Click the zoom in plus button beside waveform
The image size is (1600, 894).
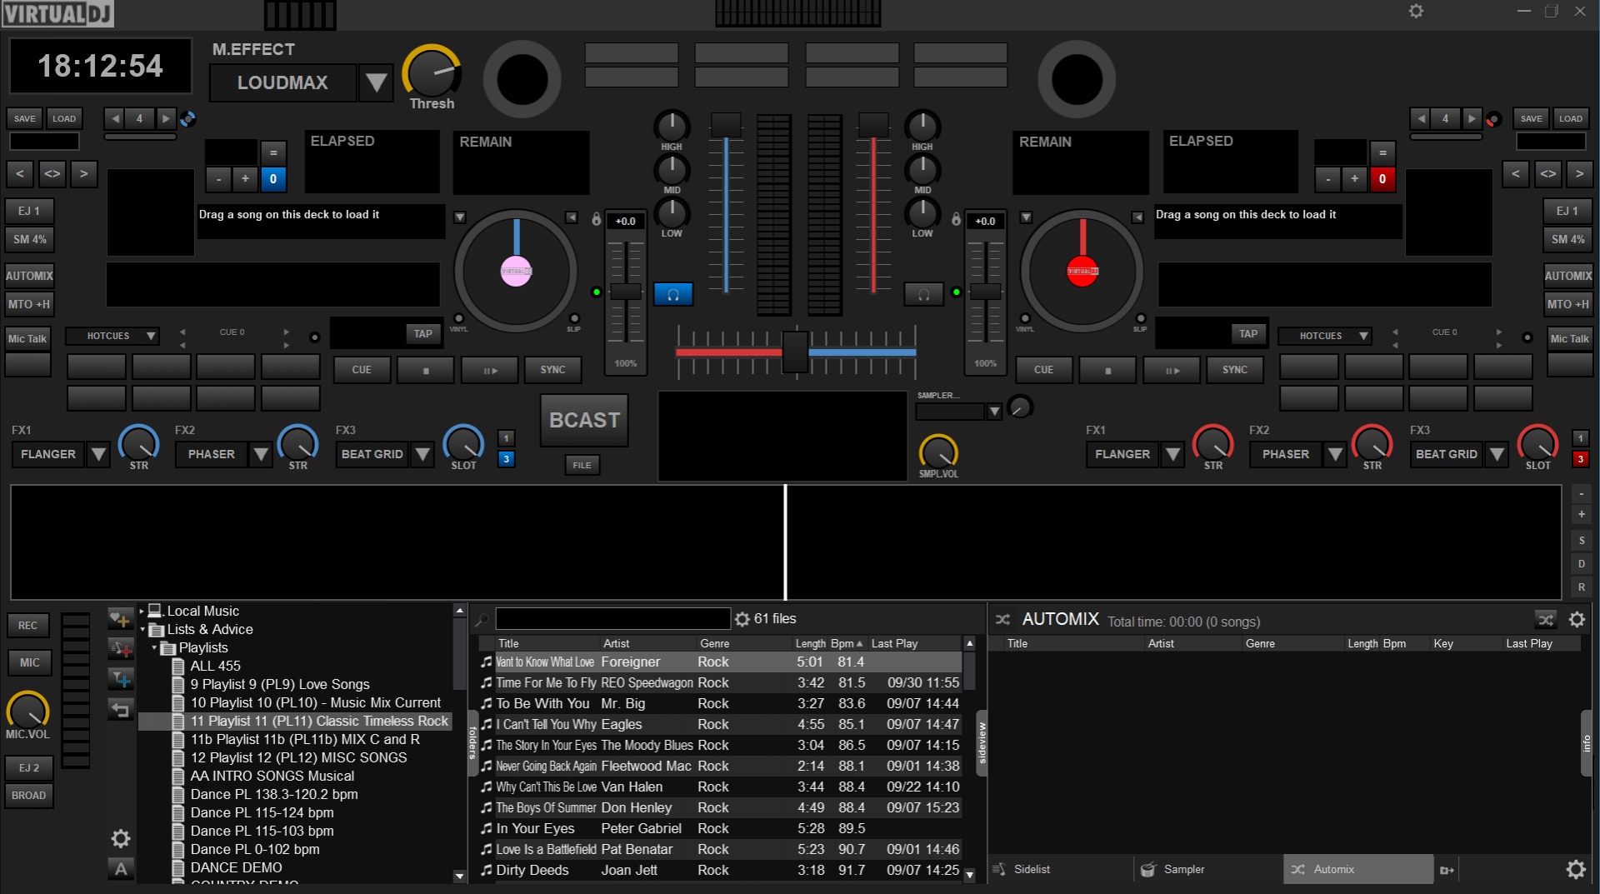click(1582, 515)
